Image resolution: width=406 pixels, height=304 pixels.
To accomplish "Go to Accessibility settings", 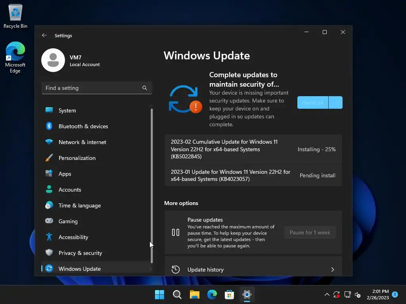I will [x=96, y=237].
